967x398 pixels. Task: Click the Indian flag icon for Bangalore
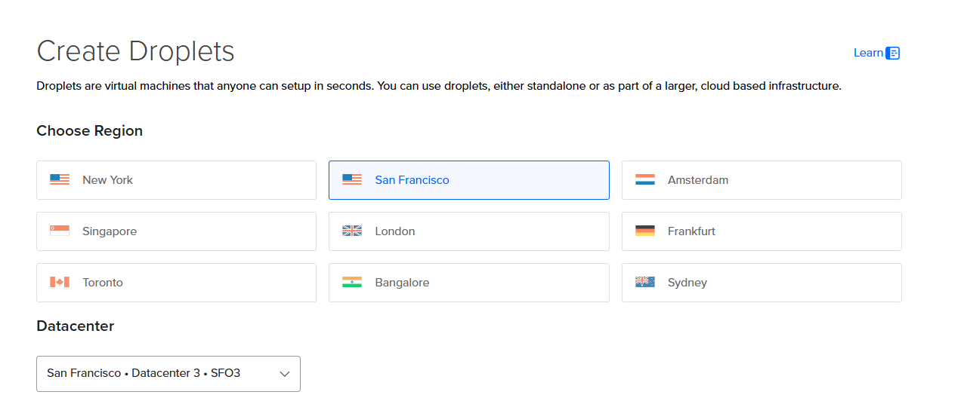point(352,282)
